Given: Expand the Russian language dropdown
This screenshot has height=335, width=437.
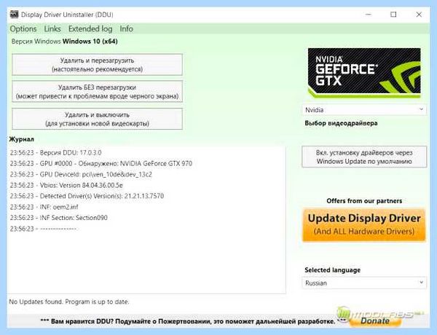Looking at the screenshot, I should (x=364, y=283).
